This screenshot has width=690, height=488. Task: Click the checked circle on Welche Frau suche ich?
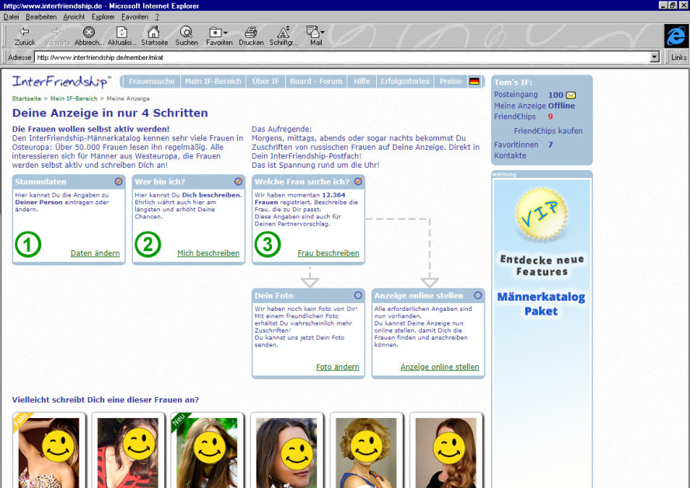coord(358,181)
